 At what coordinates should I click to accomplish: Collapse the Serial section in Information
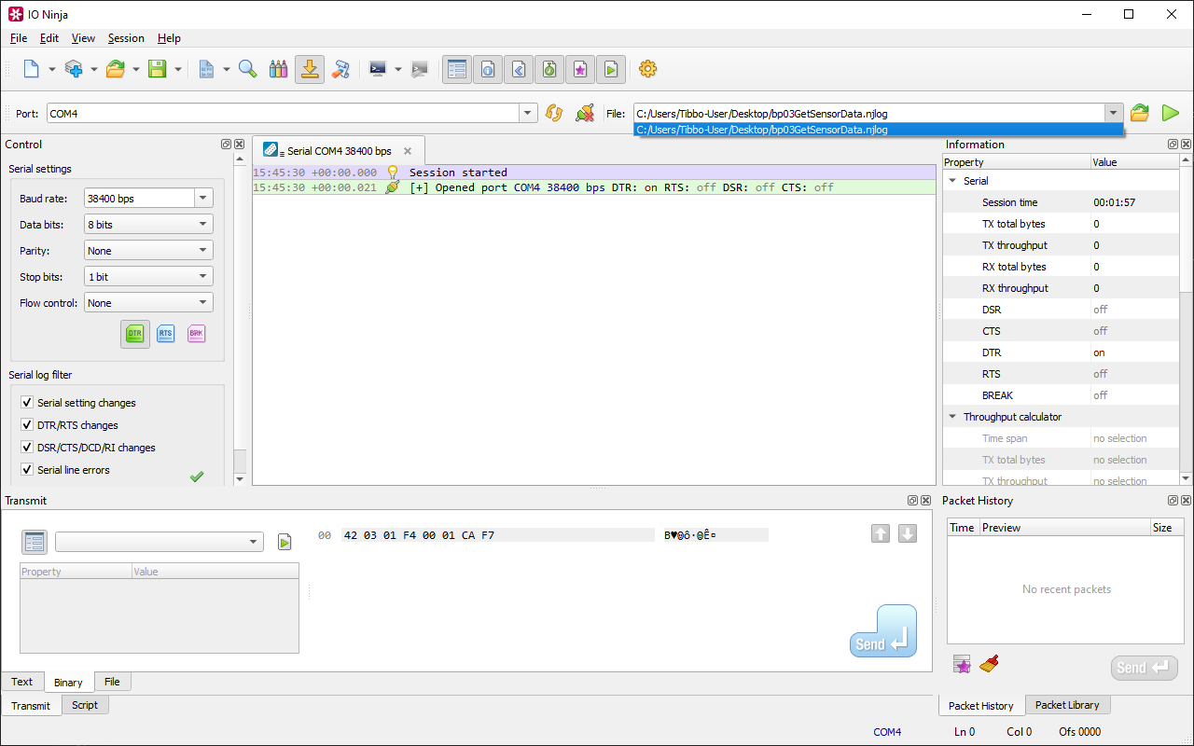[952, 181]
